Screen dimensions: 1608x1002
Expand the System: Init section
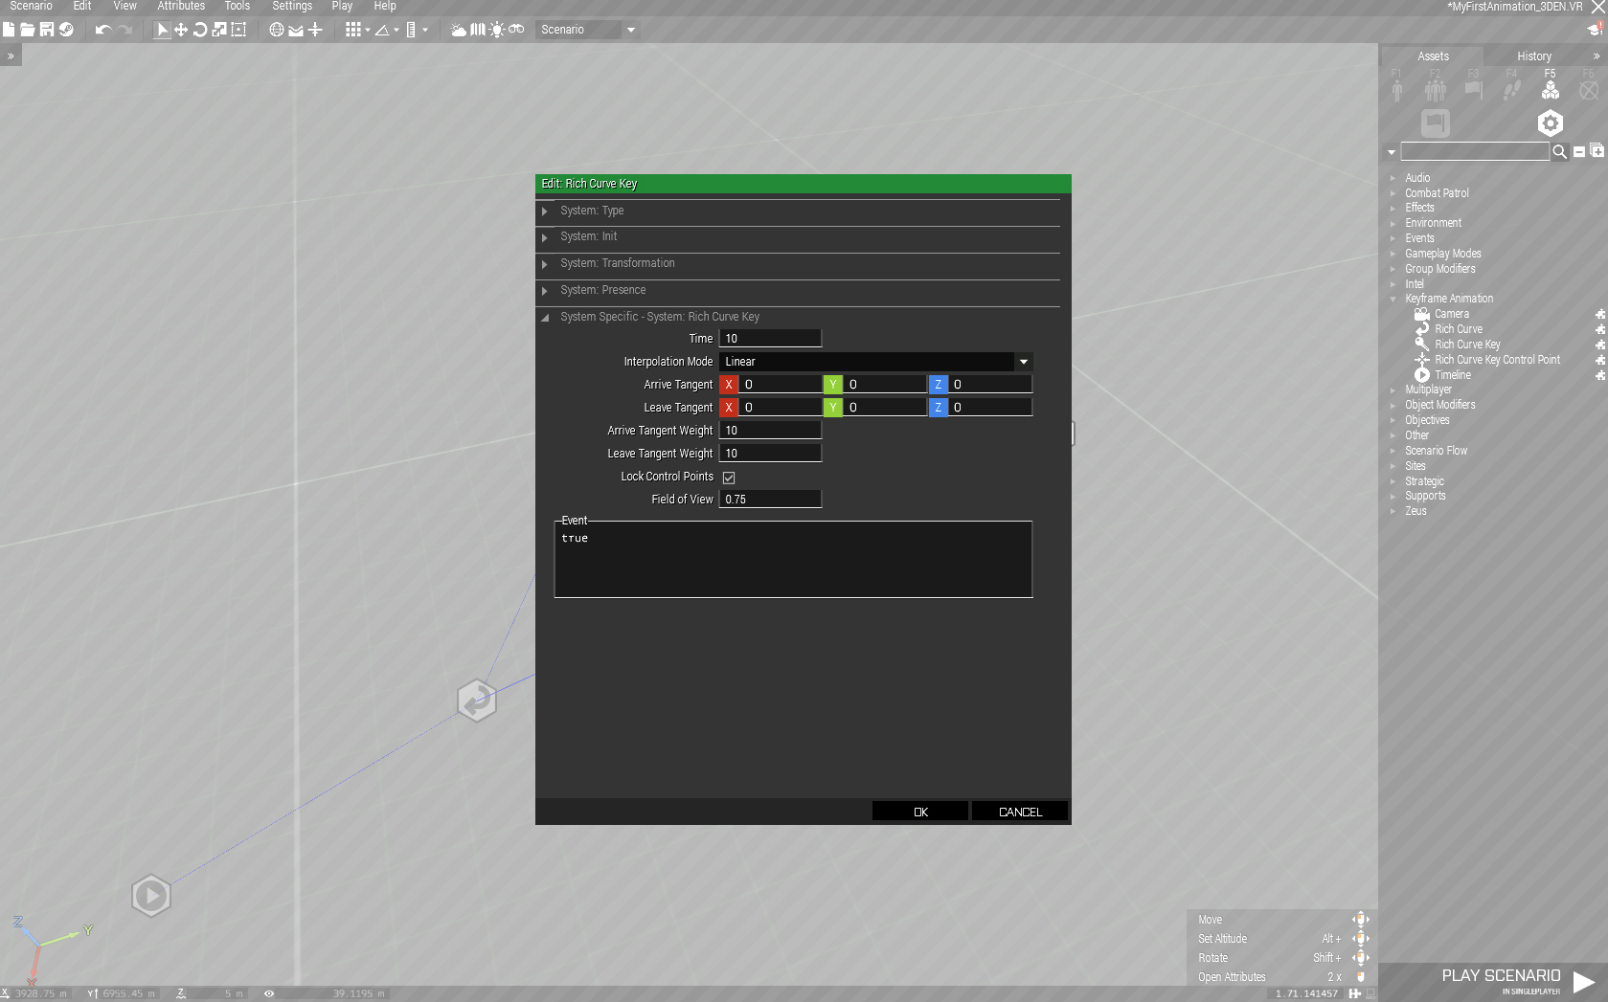pyautogui.click(x=589, y=236)
